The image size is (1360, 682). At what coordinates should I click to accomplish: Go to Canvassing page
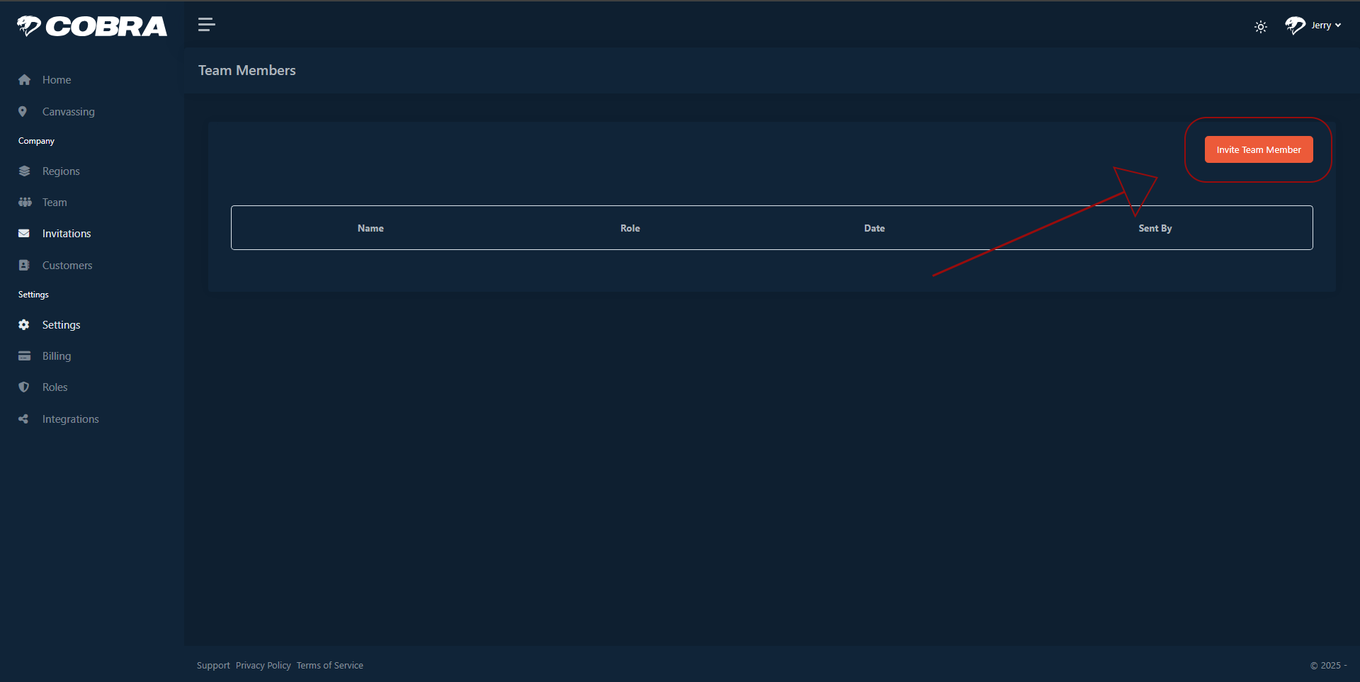[68, 112]
